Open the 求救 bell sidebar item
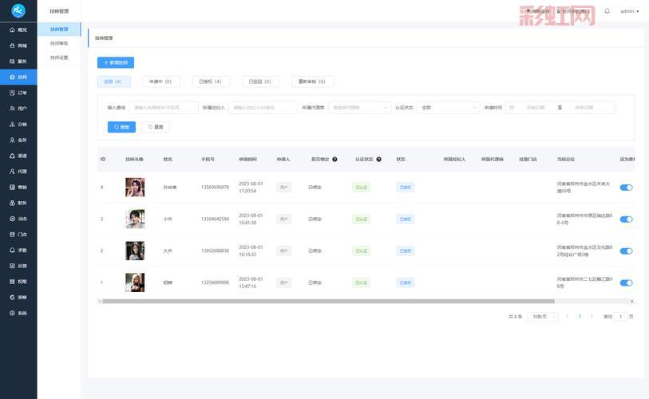The height and width of the screenshot is (399, 649). pos(18,250)
